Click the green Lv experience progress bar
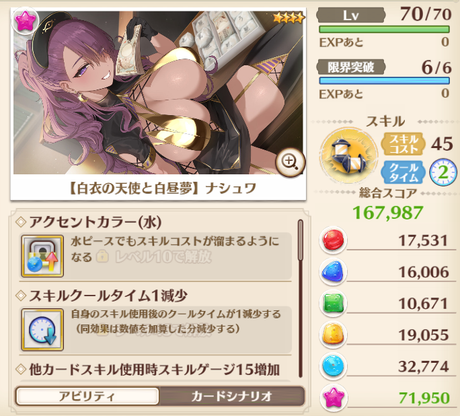460x416 pixels. 384,30
